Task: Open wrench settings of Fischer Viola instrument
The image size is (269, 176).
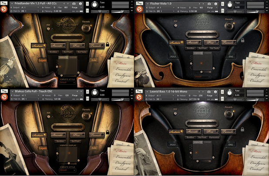Action: coord(139,3)
